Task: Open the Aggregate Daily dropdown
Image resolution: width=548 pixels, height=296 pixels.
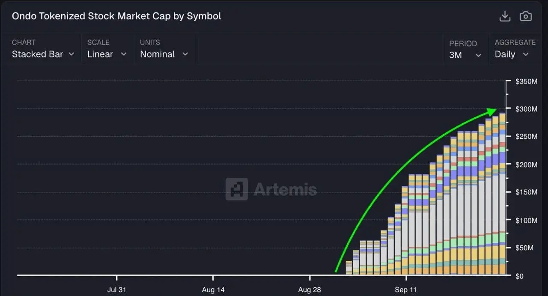Action: tap(512, 54)
